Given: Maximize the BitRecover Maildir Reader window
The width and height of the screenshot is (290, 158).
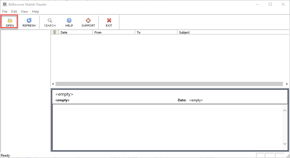Looking at the screenshot, I should coord(270,4).
